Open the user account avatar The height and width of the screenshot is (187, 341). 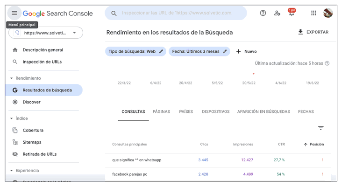(x=328, y=13)
